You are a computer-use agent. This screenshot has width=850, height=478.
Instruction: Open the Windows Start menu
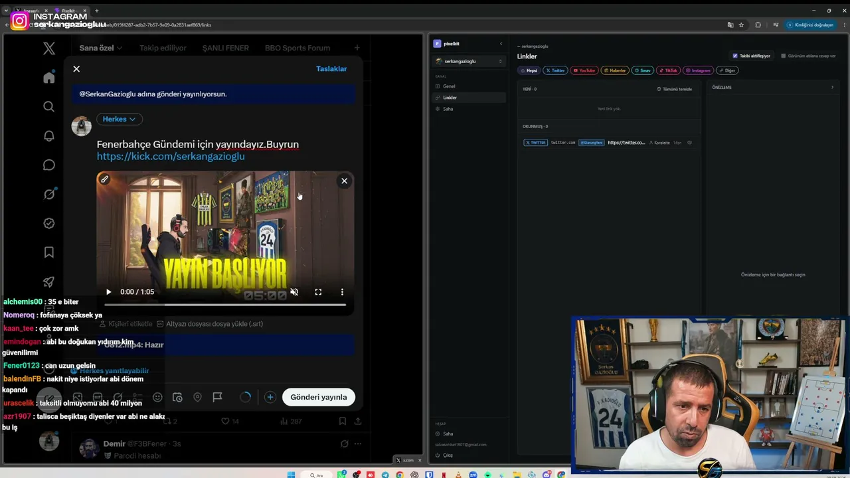click(x=291, y=475)
